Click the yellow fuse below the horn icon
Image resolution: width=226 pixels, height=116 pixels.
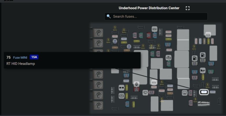pyautogui.click(x=203, y=77)
